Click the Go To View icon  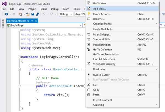click(89, 3)
